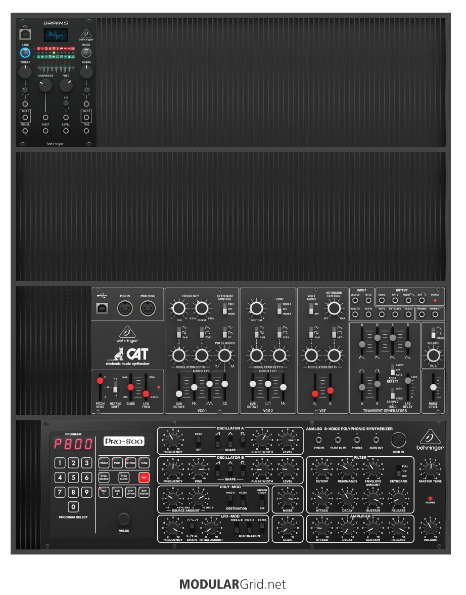The width and height of the screenshot is (466, 595).
Task: Toggle CAT VCO2 SYNC mode switch
Action: (x=279, y=309)
